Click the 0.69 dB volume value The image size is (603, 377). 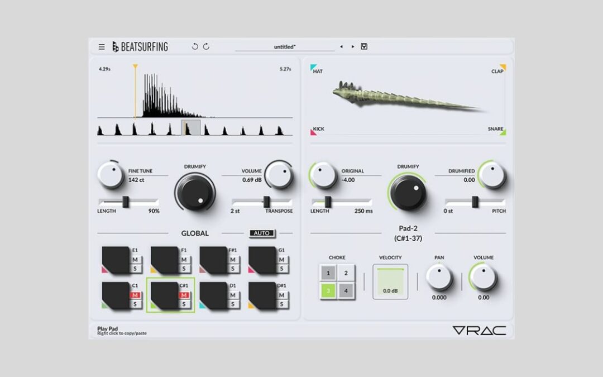point(252,180)
